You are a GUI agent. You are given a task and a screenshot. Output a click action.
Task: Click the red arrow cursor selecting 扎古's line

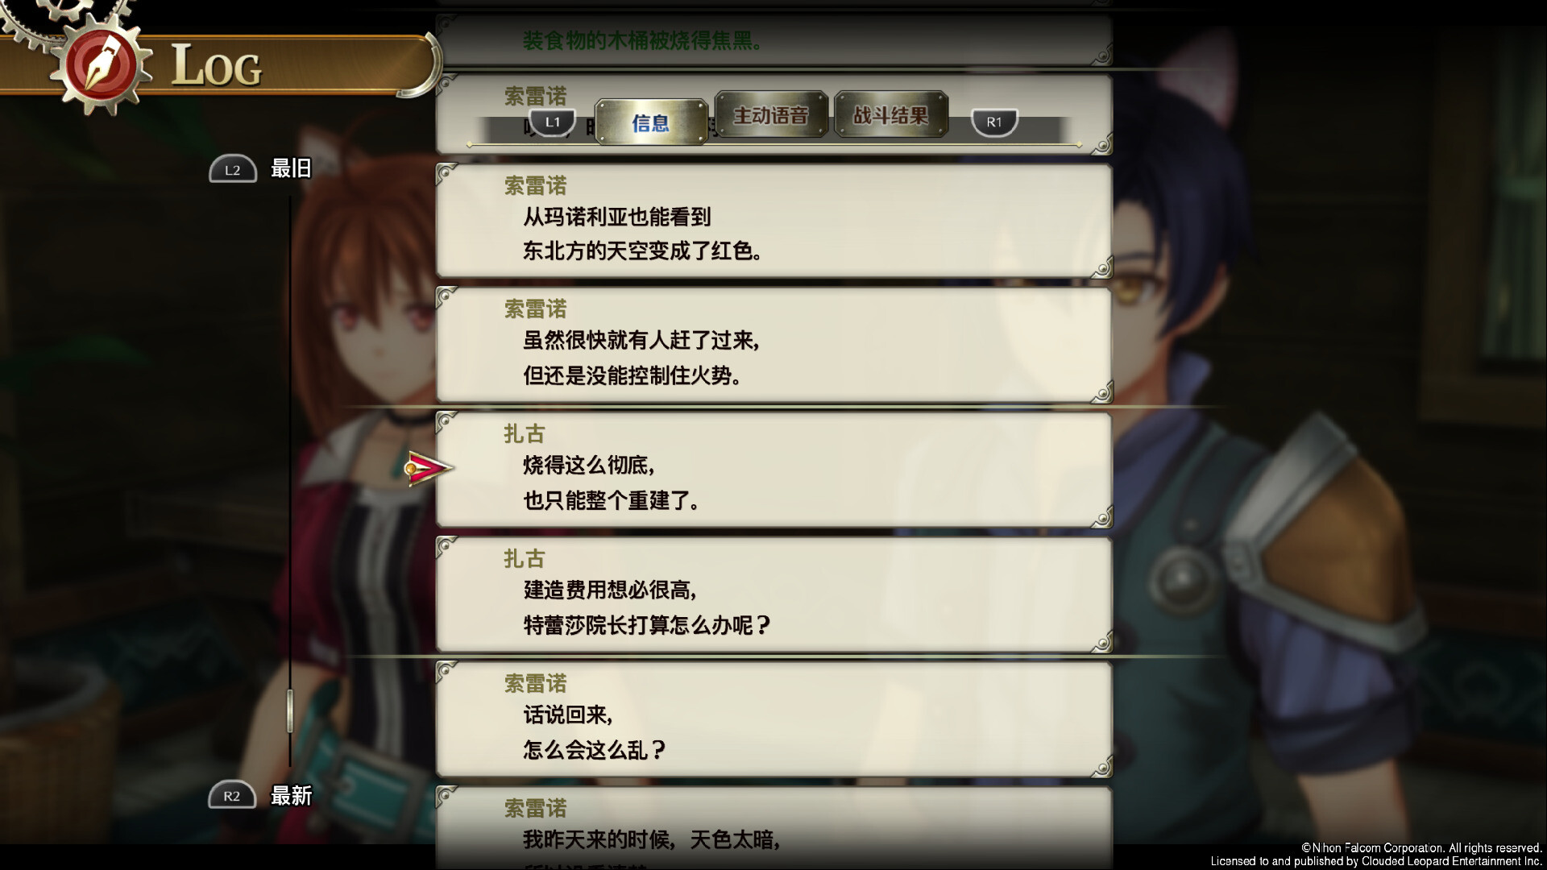pos(428,468)
